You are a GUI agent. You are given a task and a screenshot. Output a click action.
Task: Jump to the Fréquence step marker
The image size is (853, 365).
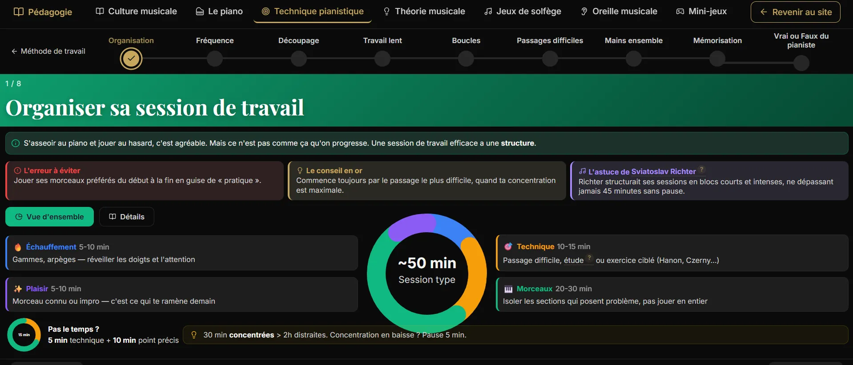tap(215, 58)
